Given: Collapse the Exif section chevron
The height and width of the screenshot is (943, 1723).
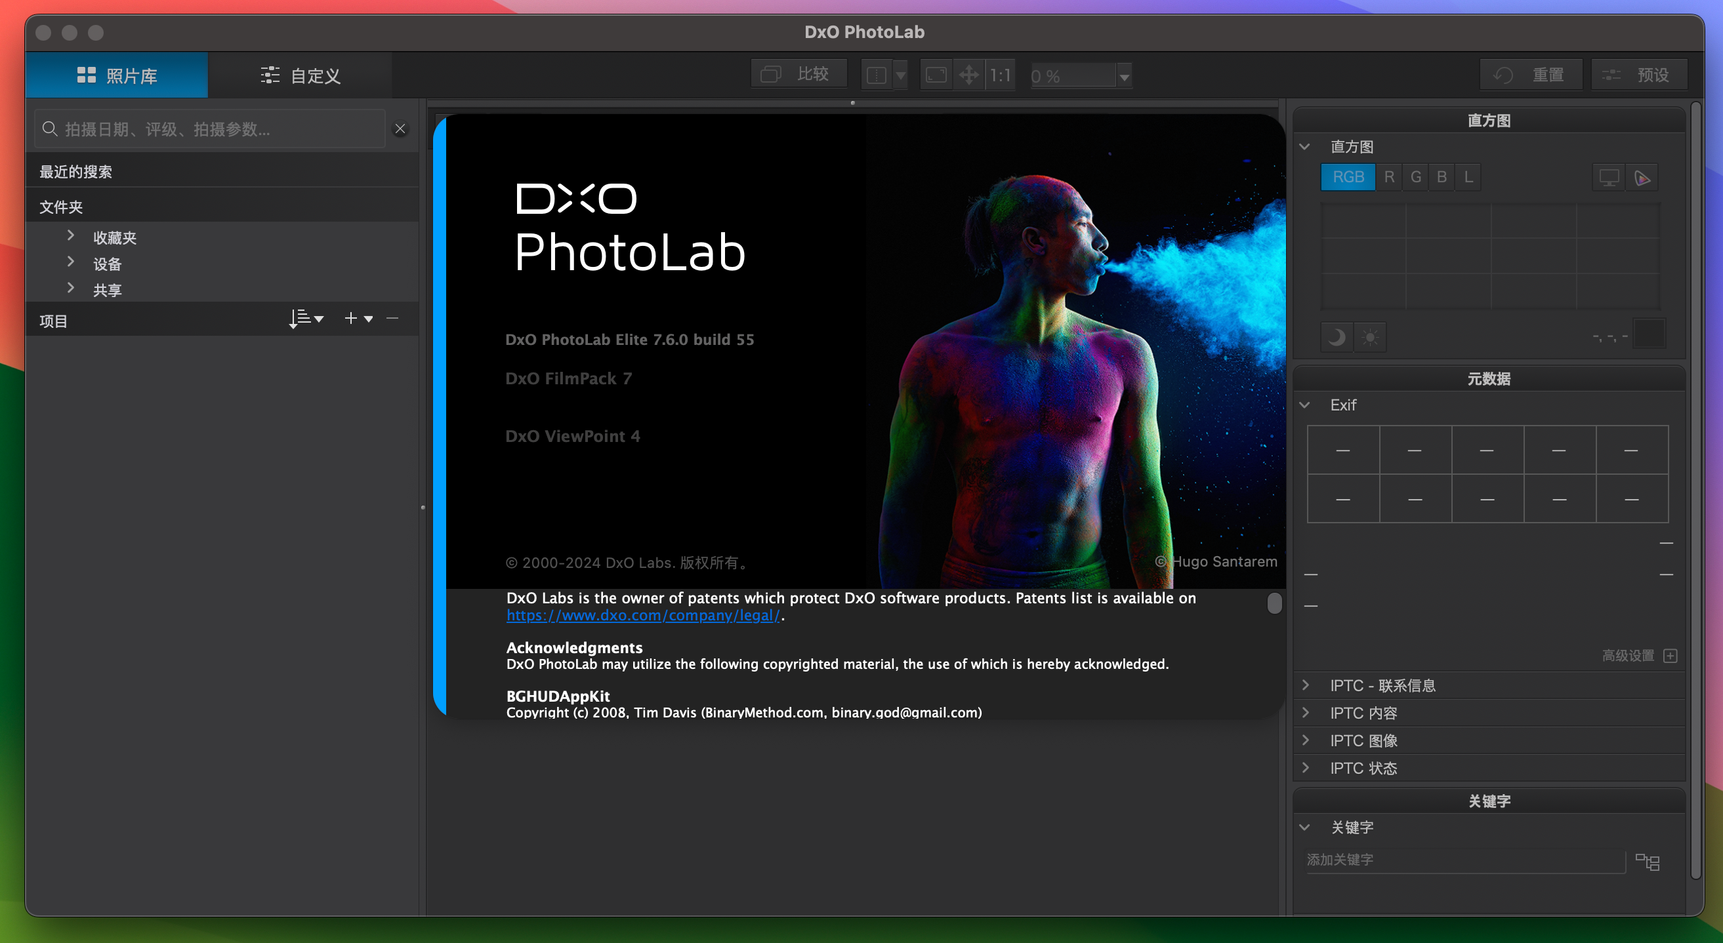Looking at the screenshot, I should [x=1304, y=405].
